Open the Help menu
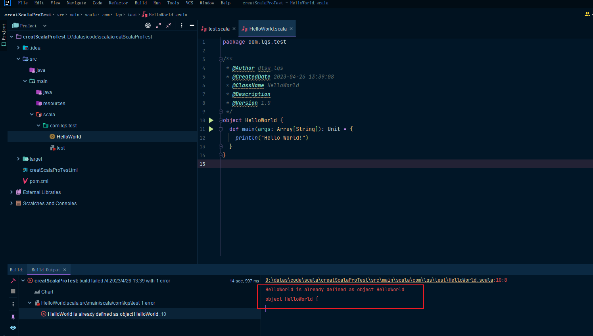The width and height of the screenshot is (593, 336). (225, 3)
